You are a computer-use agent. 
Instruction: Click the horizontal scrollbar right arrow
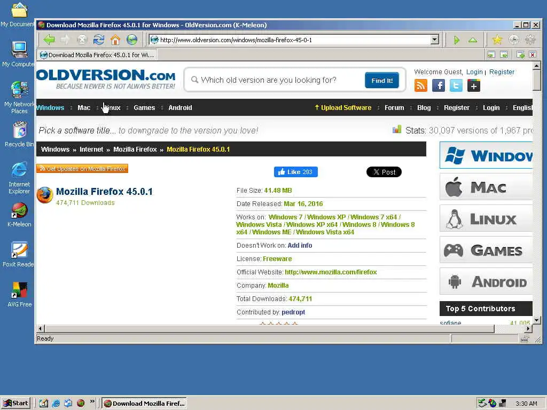tap(528, 328)
